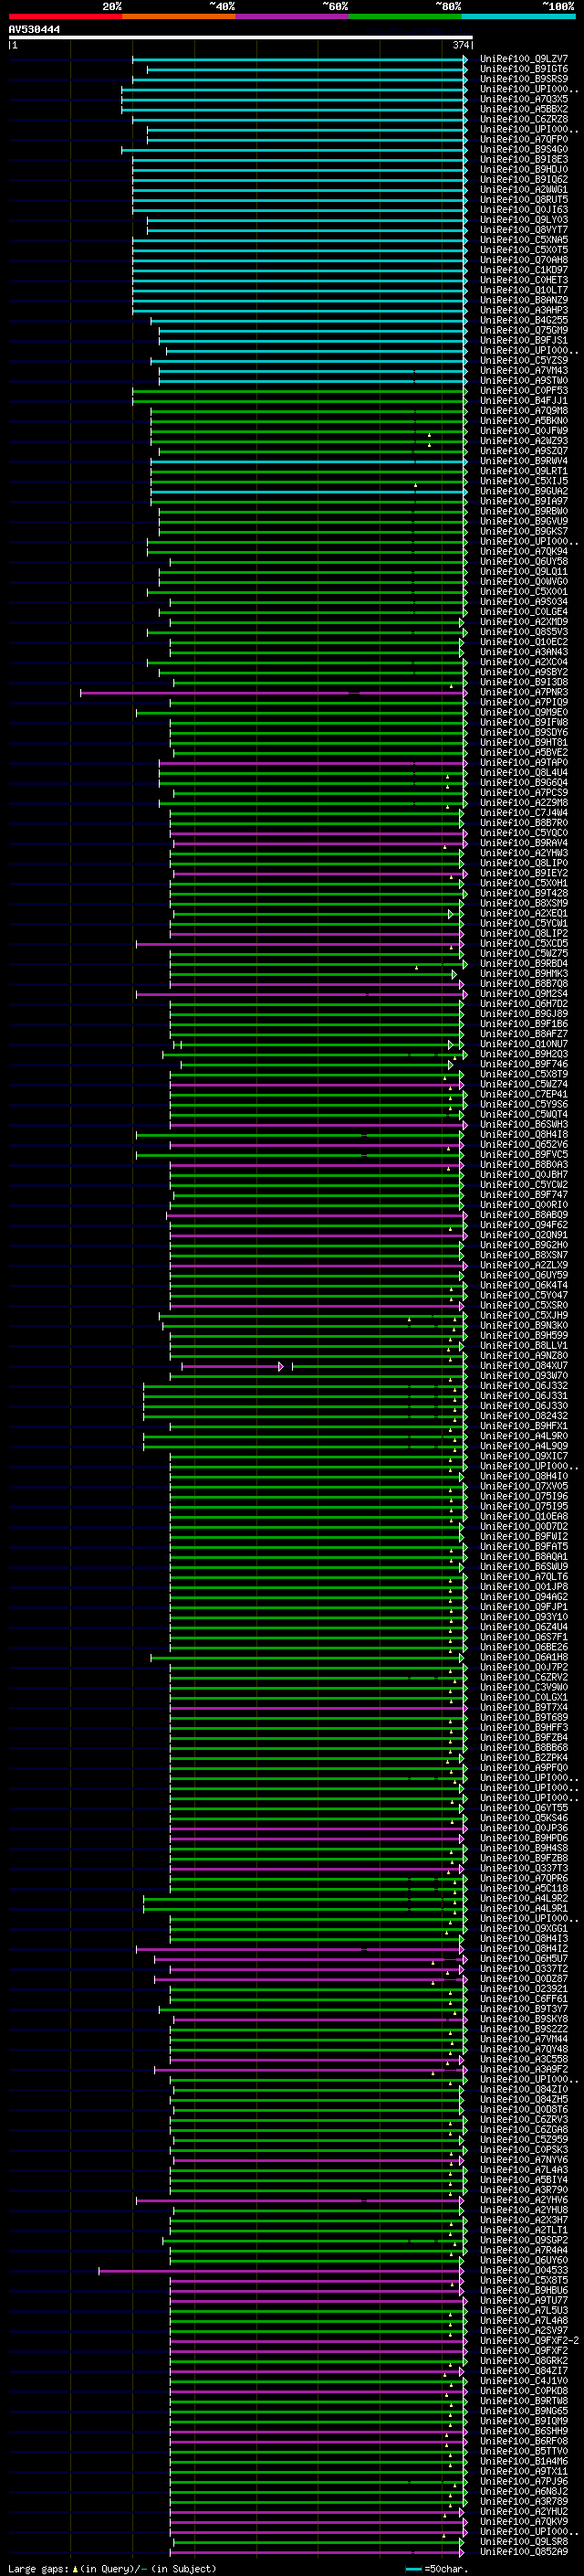Open hit UniRef100_A2WWG1
The image size is (584, 2576).
pos(524,190)
